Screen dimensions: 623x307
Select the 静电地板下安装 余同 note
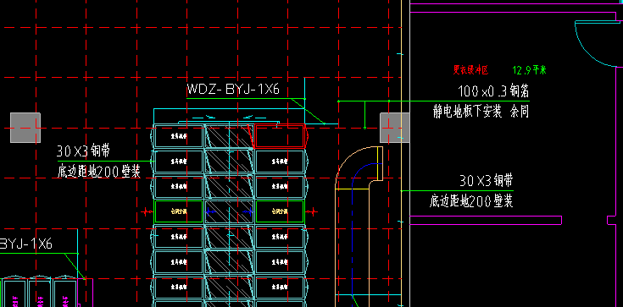click(x=481, y=112)
